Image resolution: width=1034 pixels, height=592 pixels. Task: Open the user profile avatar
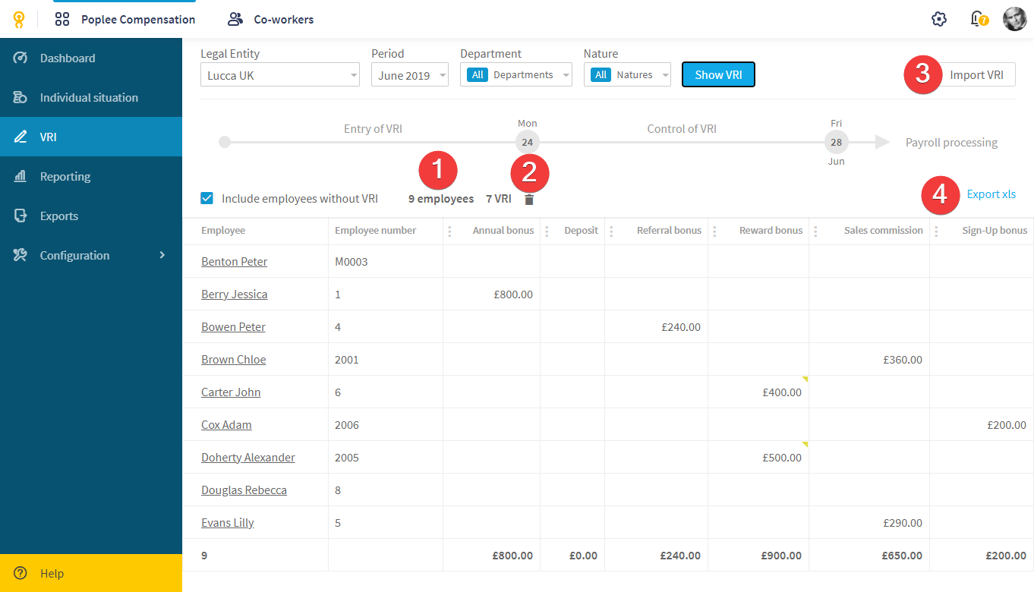(1015, 19)
